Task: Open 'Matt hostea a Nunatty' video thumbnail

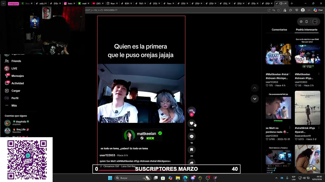Action: (x=278, y=159)
